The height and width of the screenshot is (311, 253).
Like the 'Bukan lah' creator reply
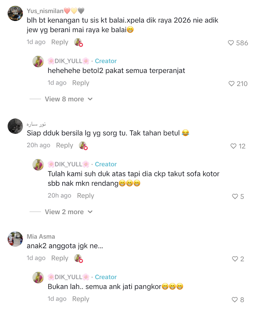click(235, 300)
